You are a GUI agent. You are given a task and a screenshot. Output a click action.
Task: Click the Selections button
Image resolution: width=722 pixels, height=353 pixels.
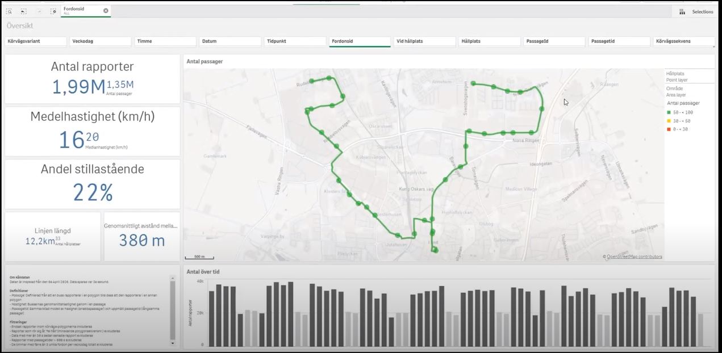click(x=702, y=11)
